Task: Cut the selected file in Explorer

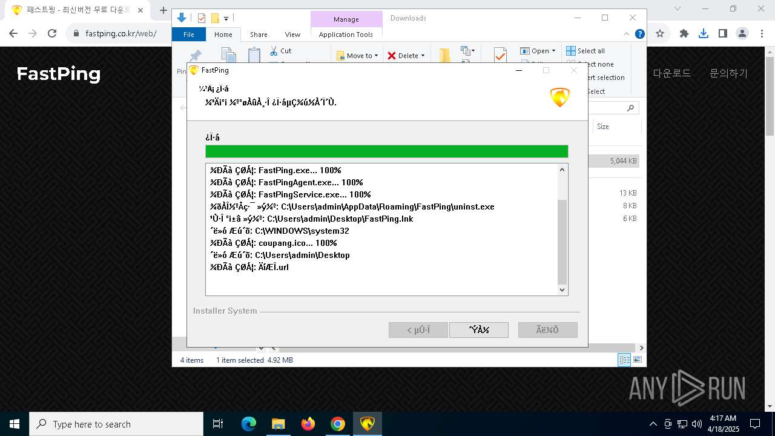Action: 281,51
